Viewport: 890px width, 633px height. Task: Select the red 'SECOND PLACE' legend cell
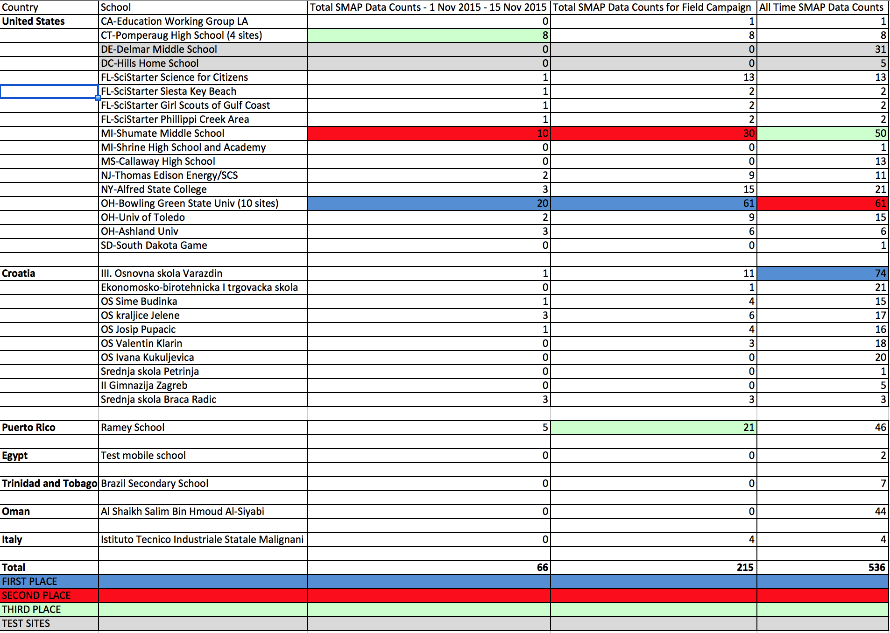pyautogui.click(x=49, y=596)
